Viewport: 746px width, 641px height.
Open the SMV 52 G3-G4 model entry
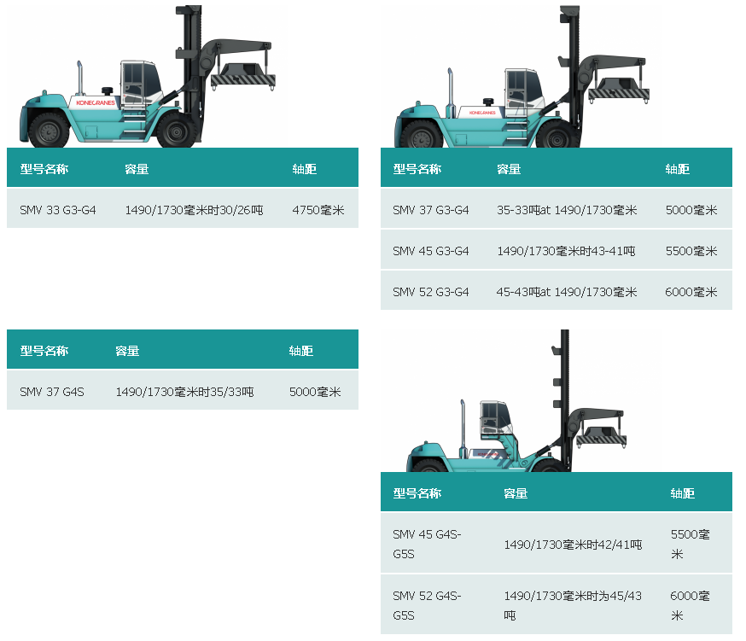(x=431, y=292)
